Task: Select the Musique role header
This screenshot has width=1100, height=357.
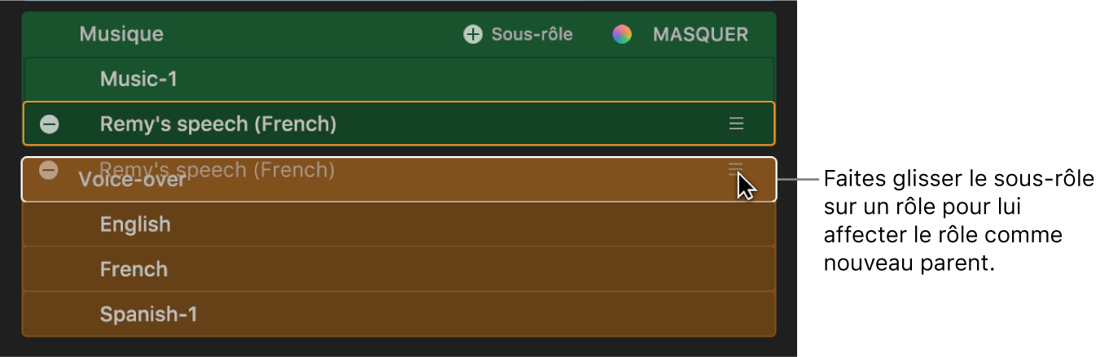Action: pos(121,34)
